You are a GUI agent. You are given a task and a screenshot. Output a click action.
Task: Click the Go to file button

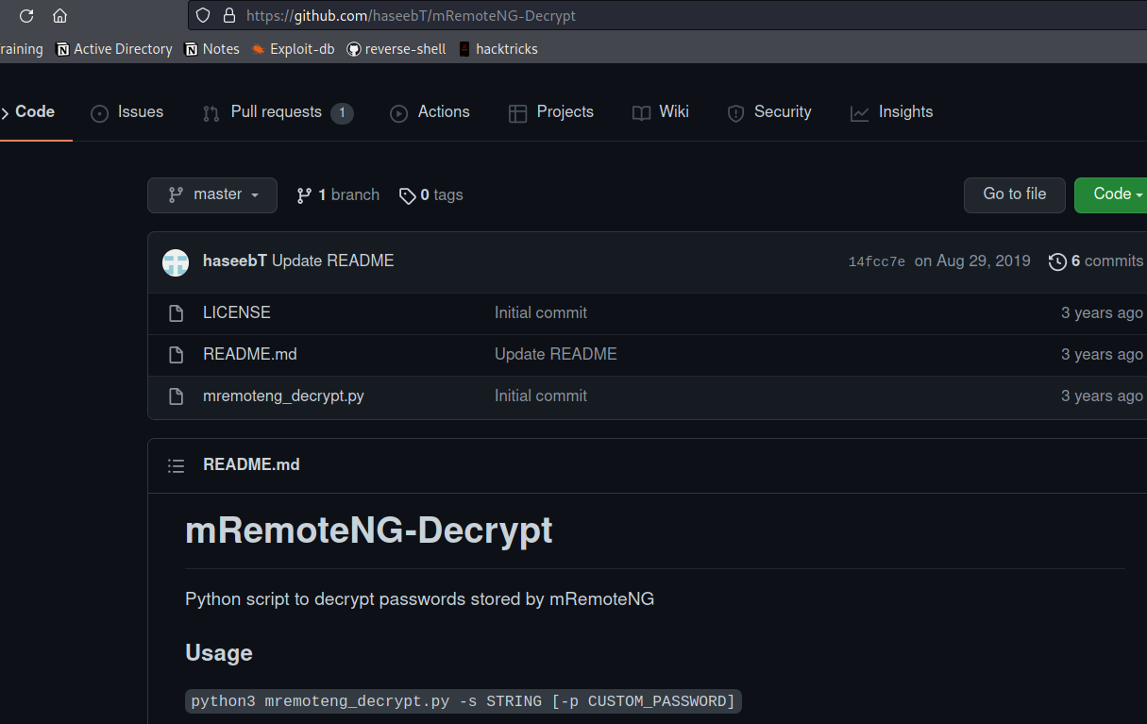[1015, 195]
